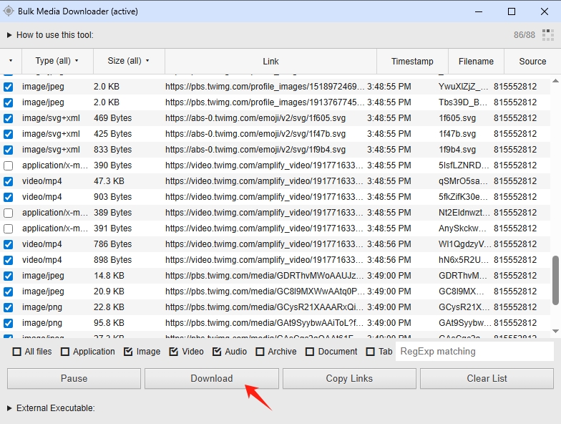
Task: Click filename WI1QgdzyV in the list
Action: click(465, 244)
